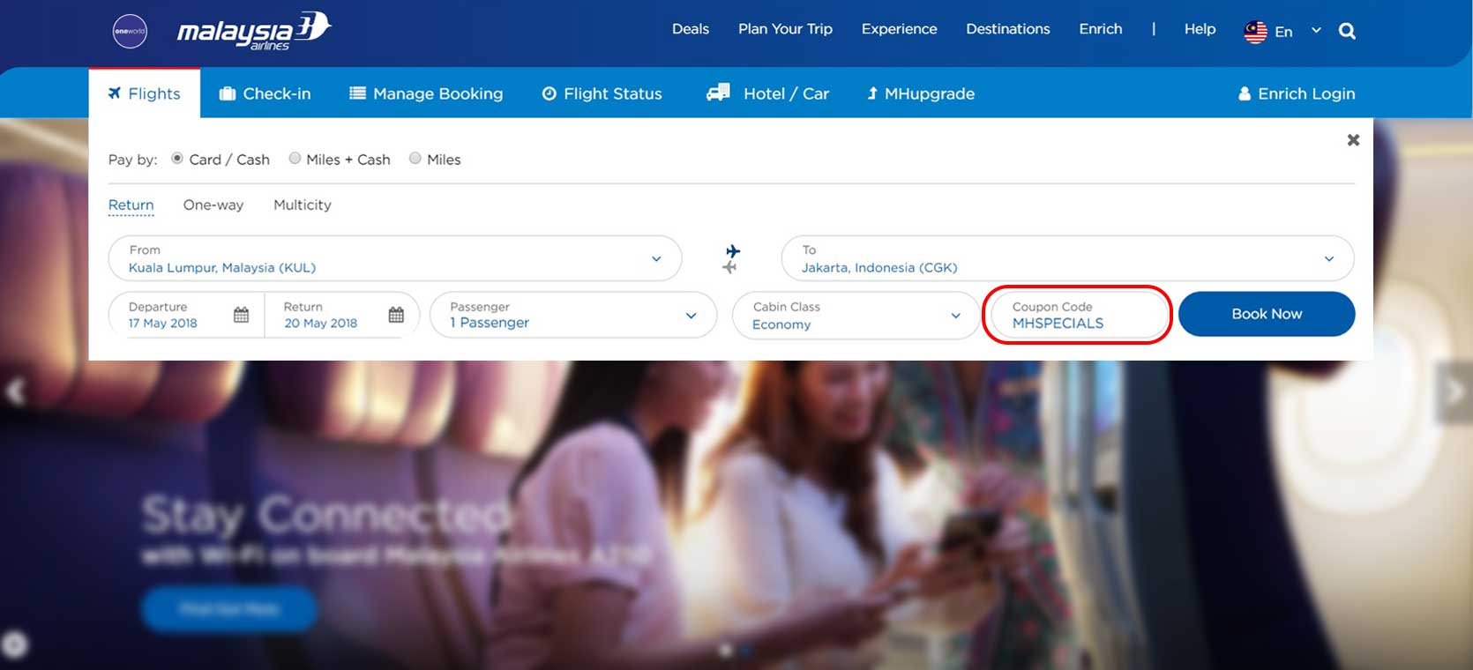The width and height of the screenshot is (1473, 670).
Task: Open the Enrich menu
Action: click(1101, 29)
